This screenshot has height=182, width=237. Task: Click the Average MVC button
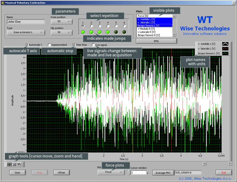coord(163,173)
